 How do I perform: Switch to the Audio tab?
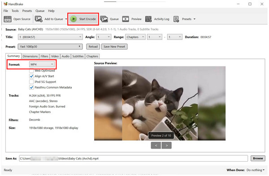pyautogui.click(x=65, y=56)
